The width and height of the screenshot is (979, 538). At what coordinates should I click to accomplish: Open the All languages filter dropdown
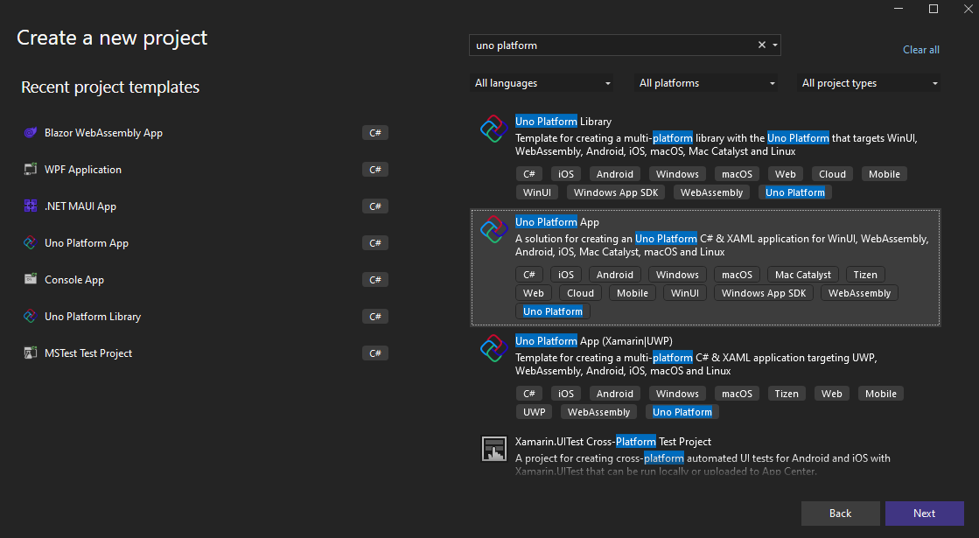[542, 83]
